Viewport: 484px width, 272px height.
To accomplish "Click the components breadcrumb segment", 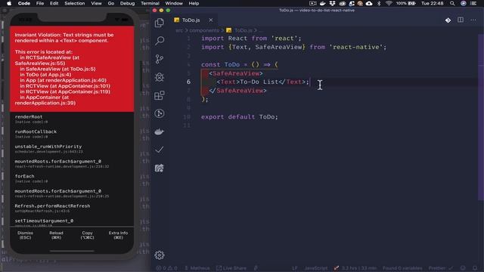I will click(x=204, y=30).
